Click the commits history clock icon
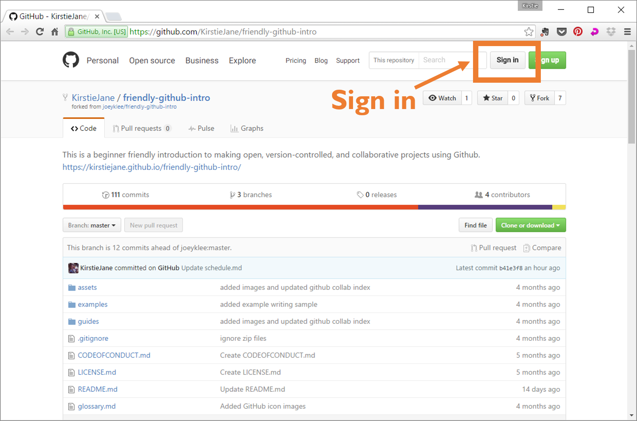Screen dimensions: 637x421 tap(106, 195)
